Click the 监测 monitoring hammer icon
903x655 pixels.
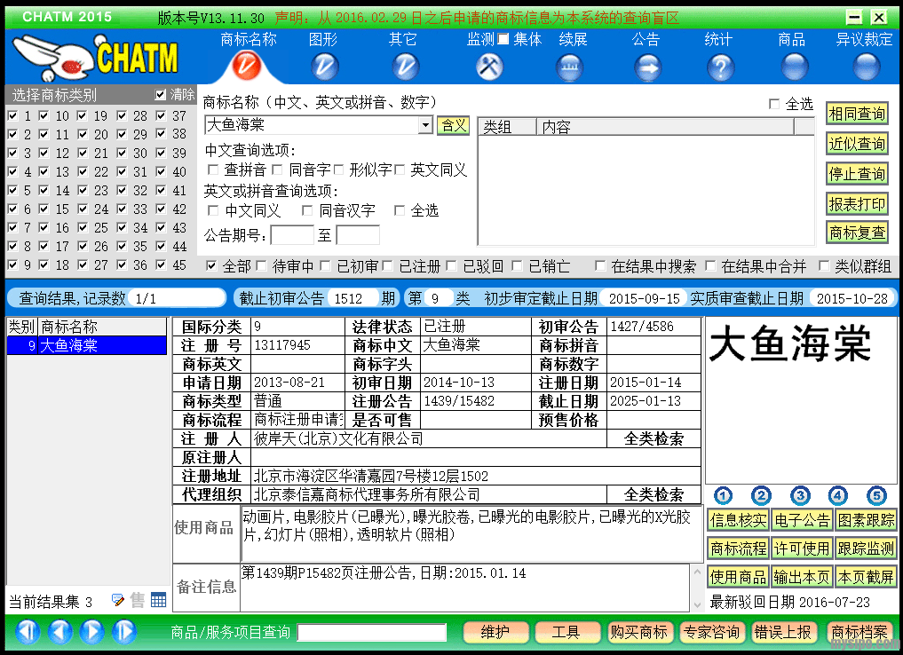click(x=489, y=66)
